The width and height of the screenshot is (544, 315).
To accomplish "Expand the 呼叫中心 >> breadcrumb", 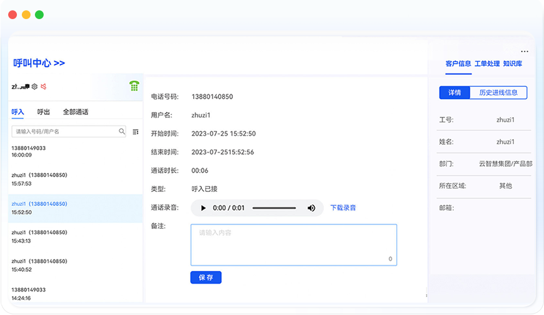I will tap(39, 63).
